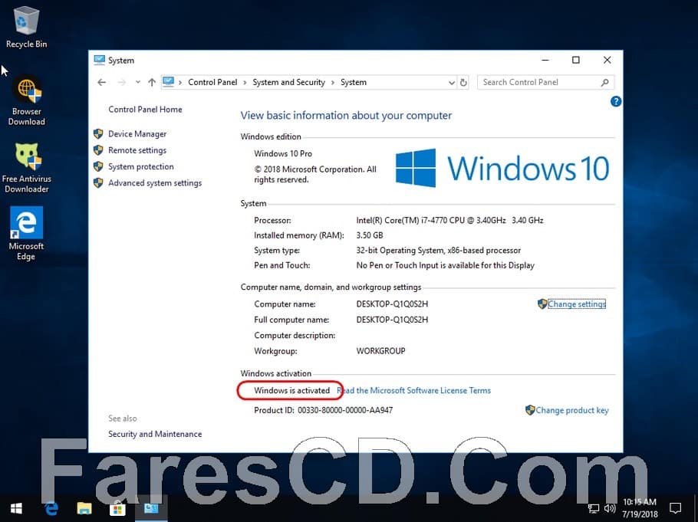The width and height of the screenshot is (698, 522).
Task: Refresh the System page
Action: pos(463,83)
